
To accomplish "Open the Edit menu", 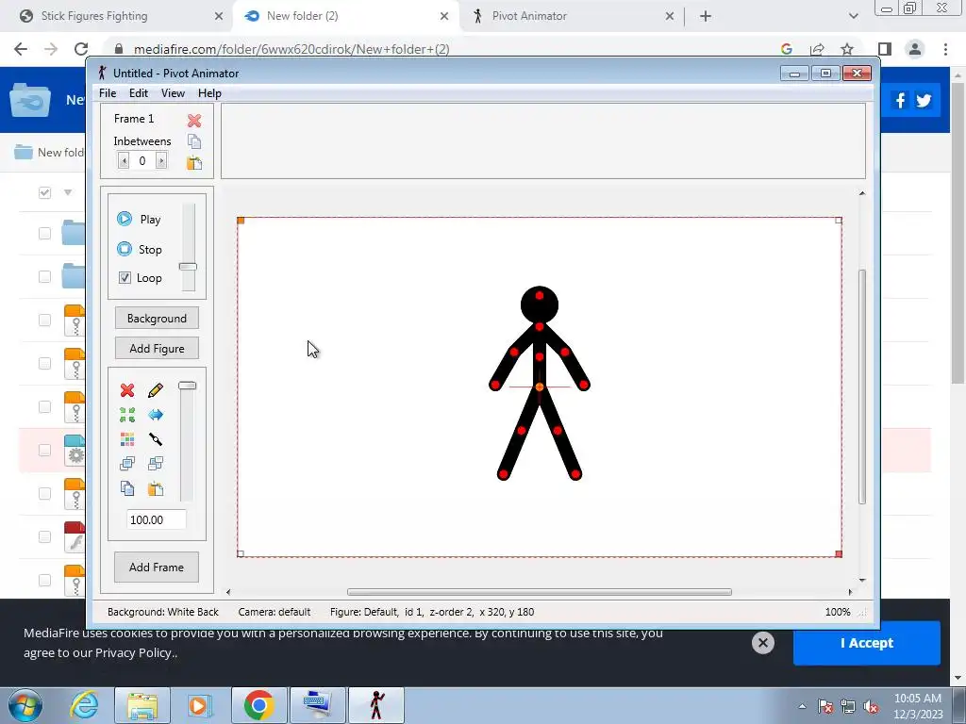I will click(138, 93).
